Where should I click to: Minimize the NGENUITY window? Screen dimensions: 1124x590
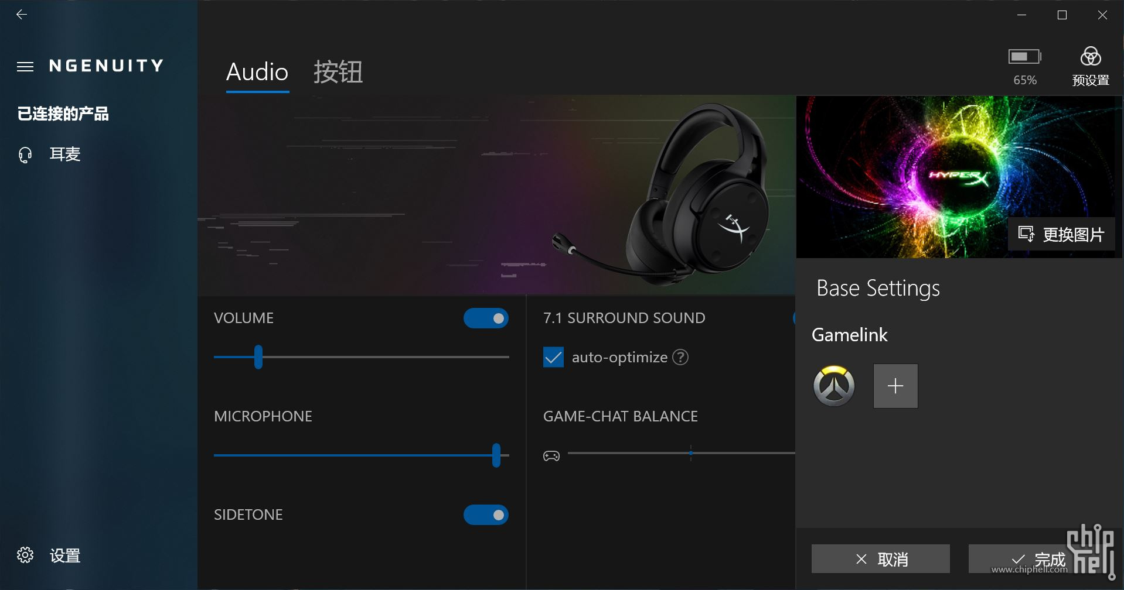pyautogui.click(x=1022, y=15)
